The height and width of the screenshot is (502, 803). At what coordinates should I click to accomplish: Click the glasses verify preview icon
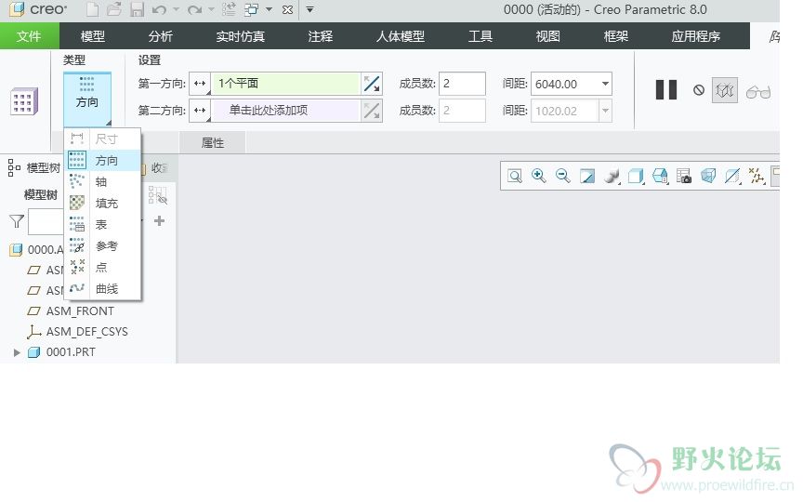tap(758, 92)
